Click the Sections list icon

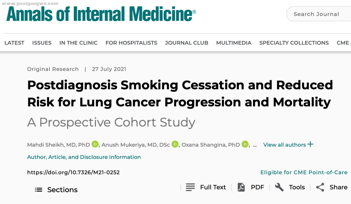point(38,190)
